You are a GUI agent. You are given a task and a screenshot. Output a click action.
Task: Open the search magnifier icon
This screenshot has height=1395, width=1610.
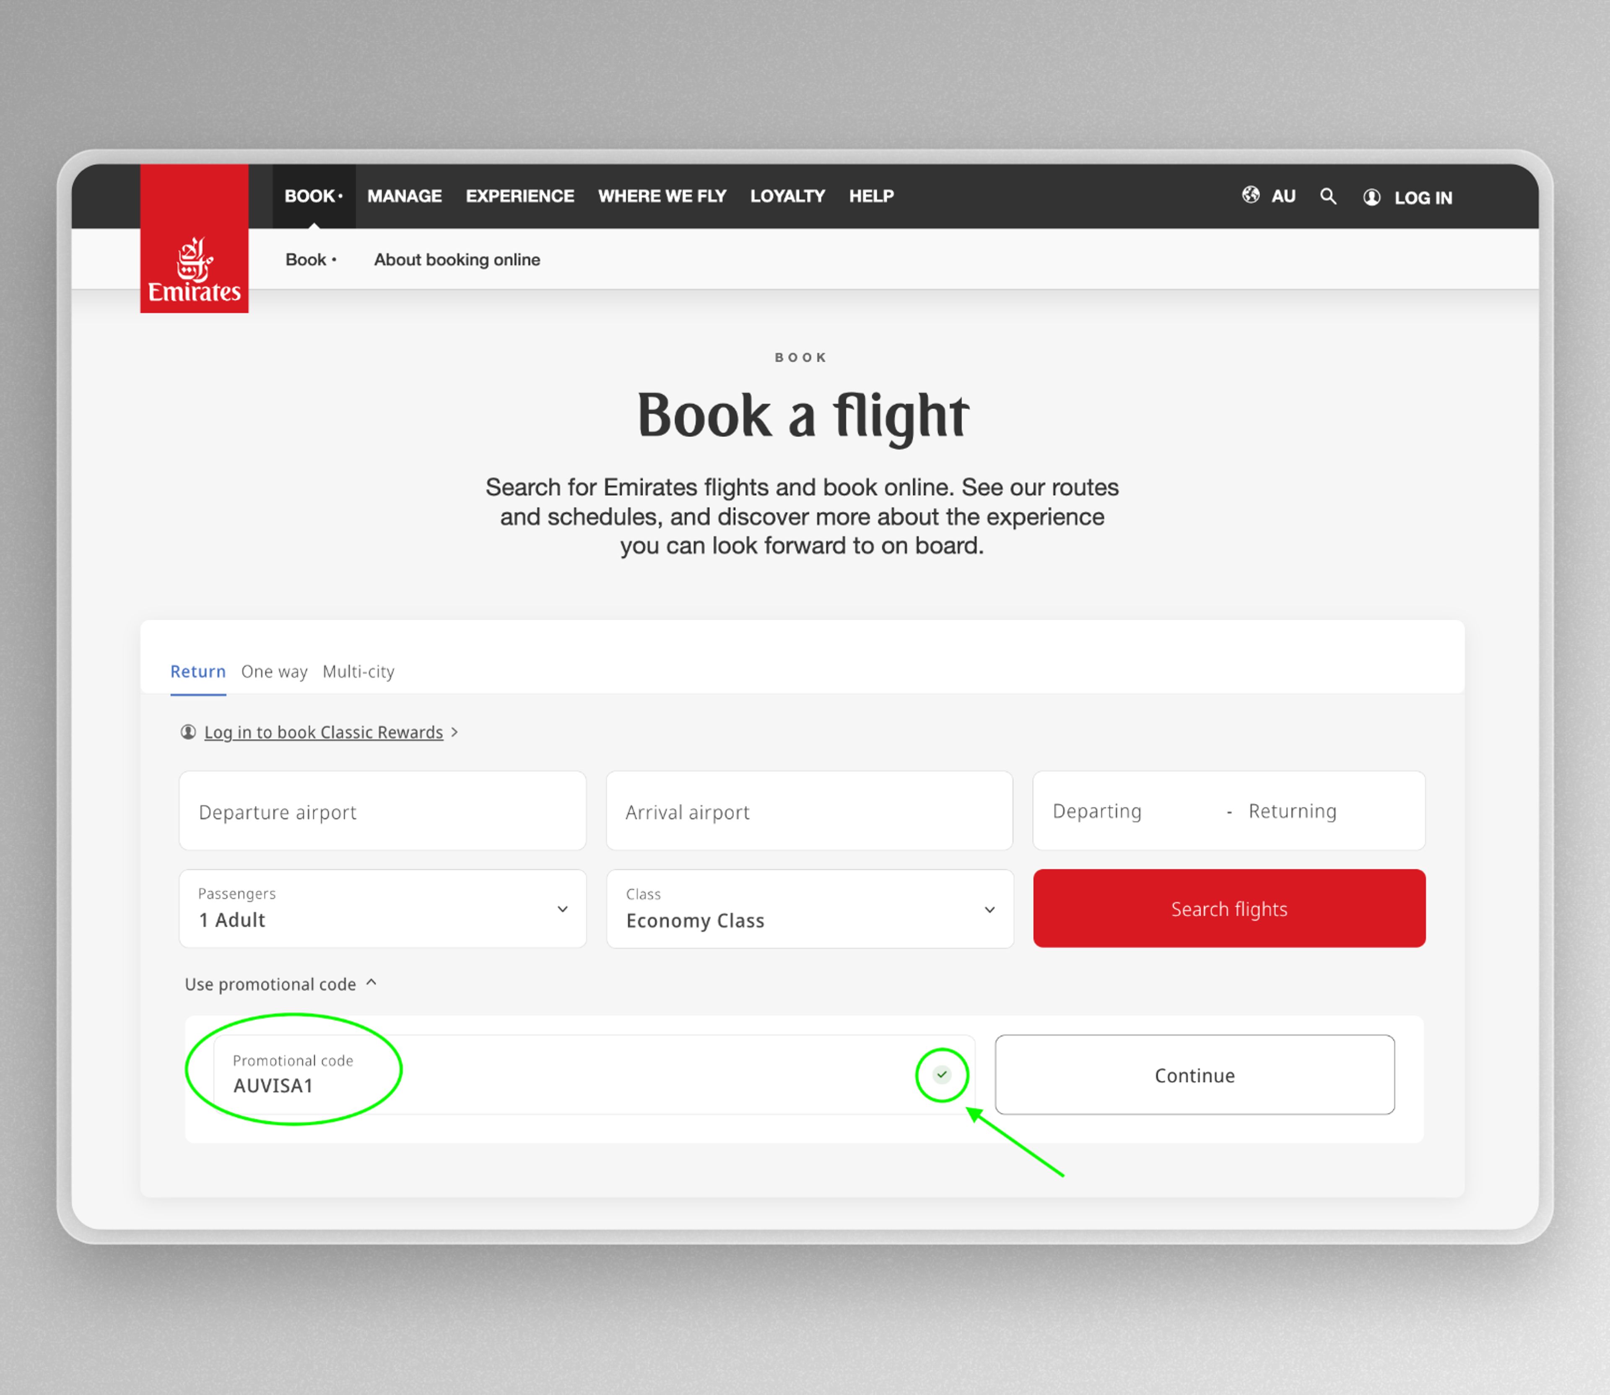pos(1328,196)
